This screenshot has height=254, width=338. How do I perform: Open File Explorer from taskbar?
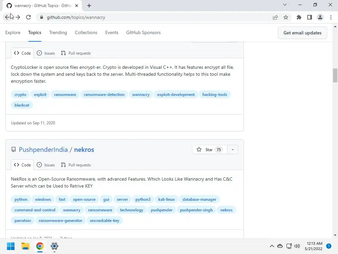point(25,246)
